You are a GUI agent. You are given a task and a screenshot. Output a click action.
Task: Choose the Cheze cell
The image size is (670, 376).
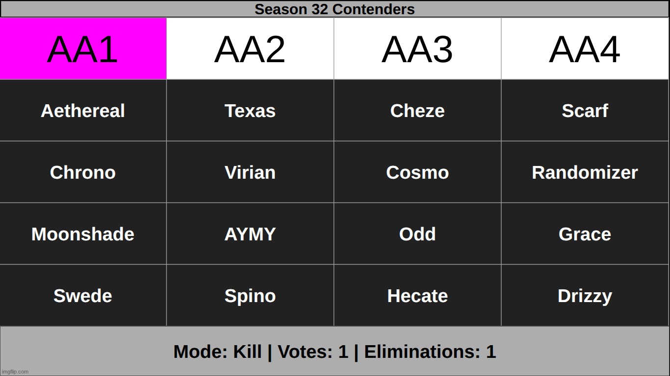click(x=417, y=110)
